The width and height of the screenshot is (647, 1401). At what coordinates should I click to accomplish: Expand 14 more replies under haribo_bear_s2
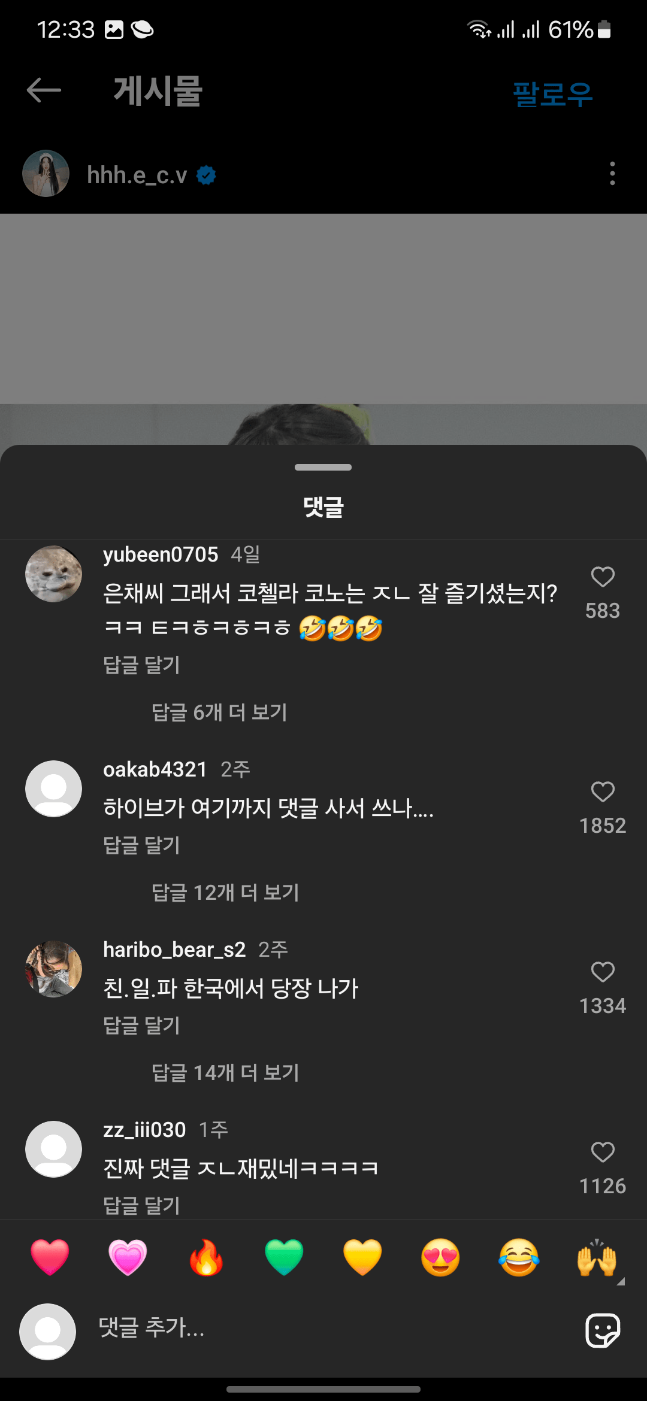(225, 1073)
